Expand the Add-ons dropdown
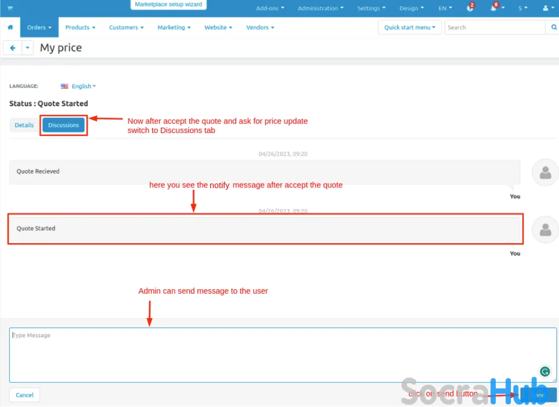The width and height of the screenshot is (559, 407). point(271,8)
